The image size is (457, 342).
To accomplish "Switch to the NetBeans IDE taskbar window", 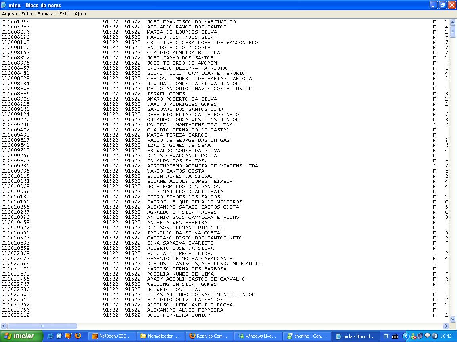I will pyautogui.click(x=111, y=336).
